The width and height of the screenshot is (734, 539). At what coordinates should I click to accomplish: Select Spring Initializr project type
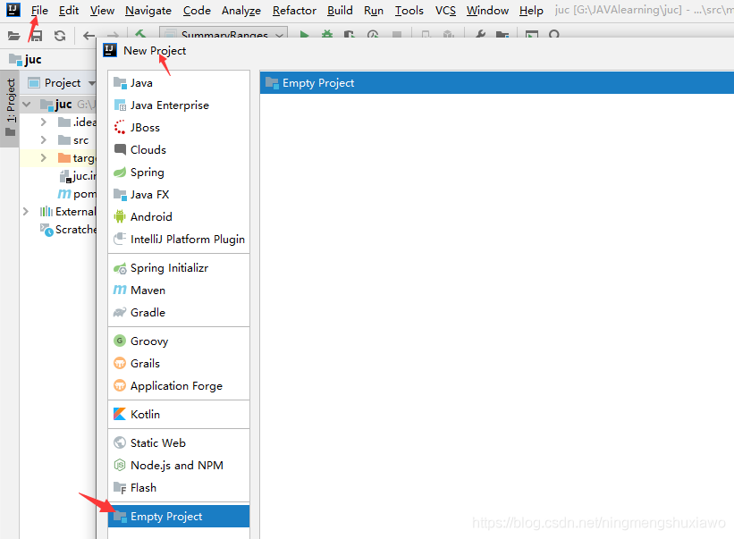click(169, 268)
